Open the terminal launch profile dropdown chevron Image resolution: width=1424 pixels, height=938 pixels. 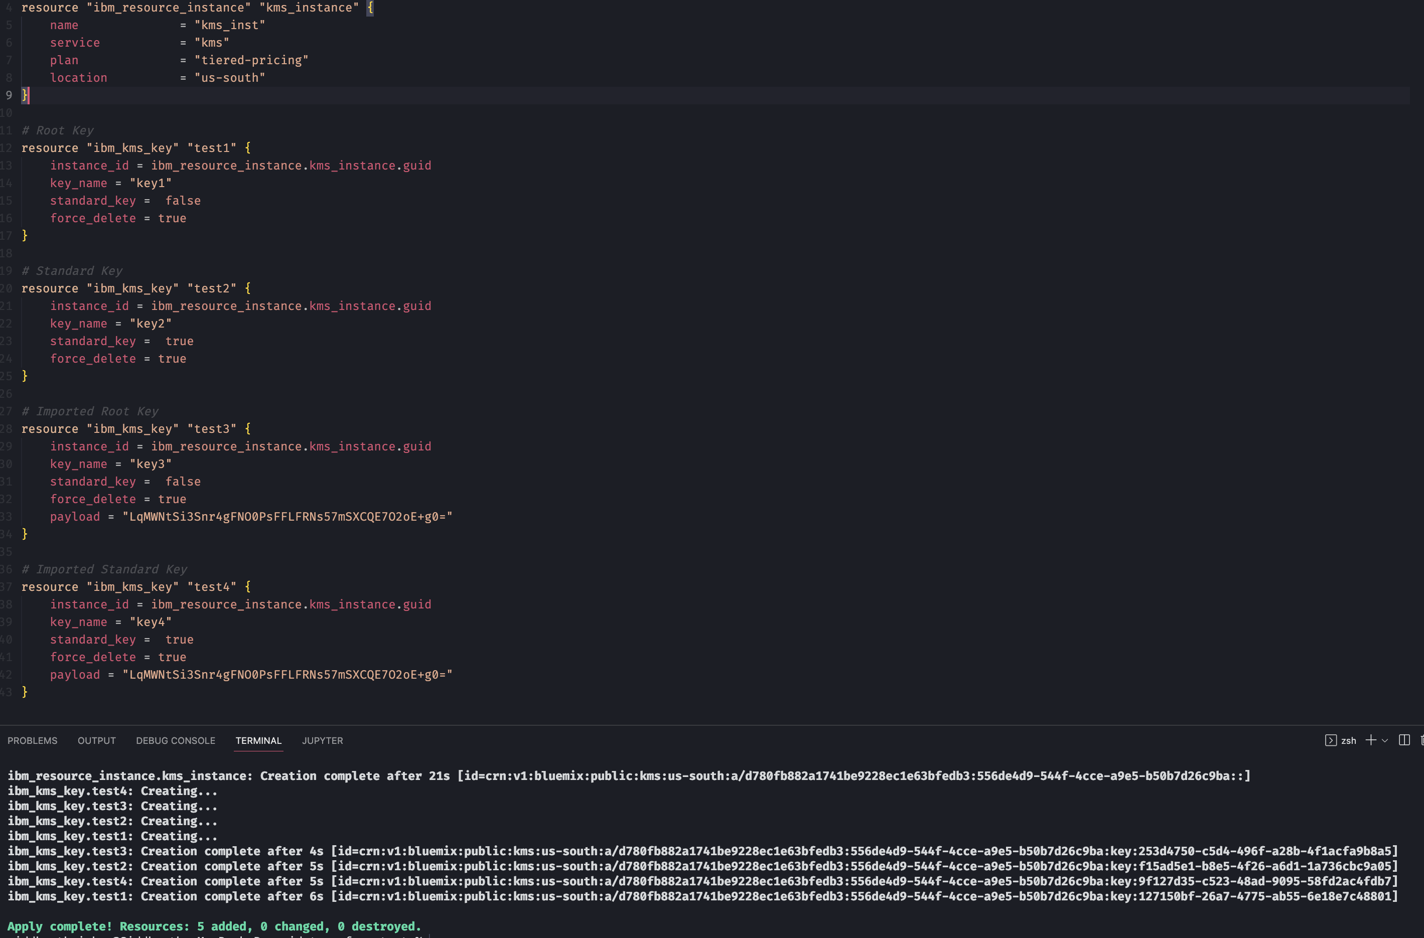click(x=1384, y=740)
